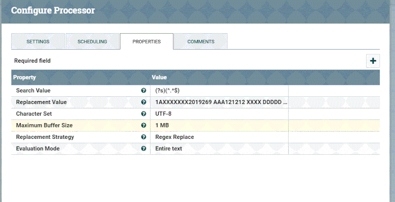
Task: Open the Evaluation Mode Entire text value
Action: pyautogui.click(x=219, y=148)
